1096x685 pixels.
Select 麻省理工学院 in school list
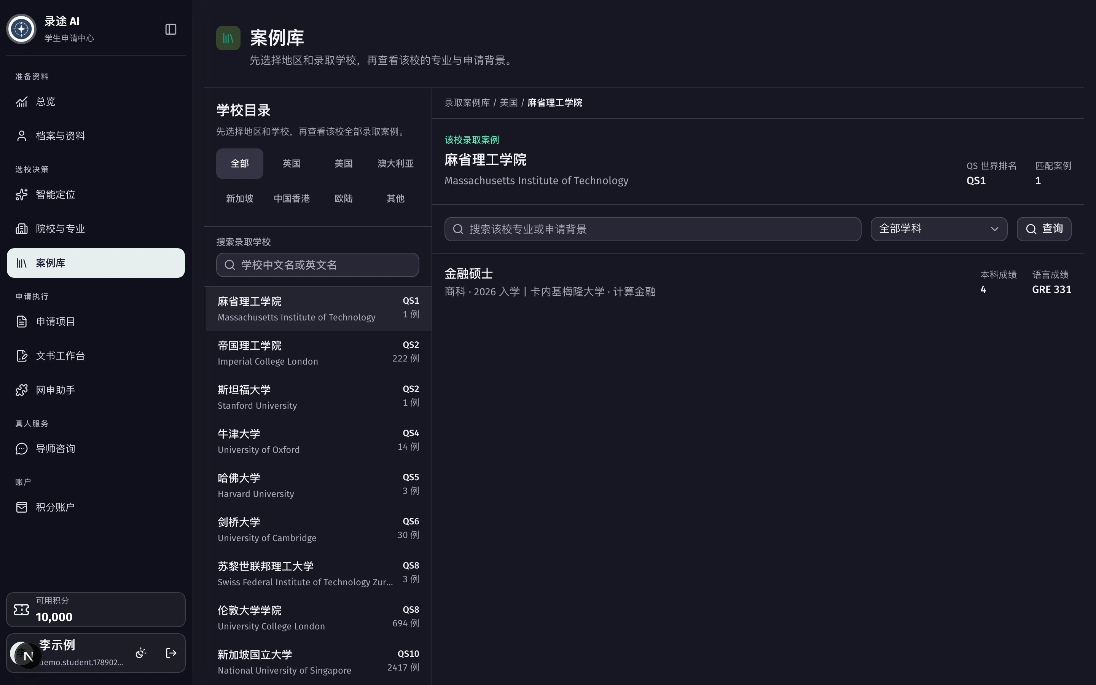click(x=318, y=309)
